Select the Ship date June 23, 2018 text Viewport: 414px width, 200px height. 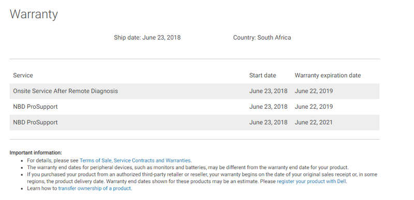coord(147,37)
